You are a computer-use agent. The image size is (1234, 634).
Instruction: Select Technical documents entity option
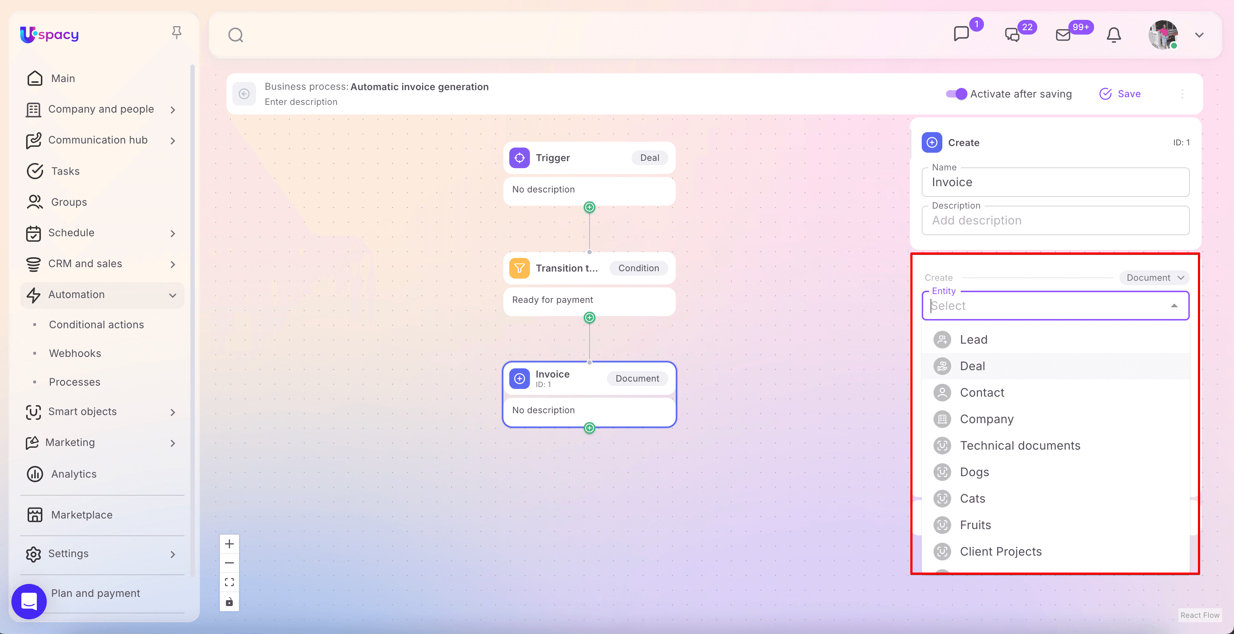(1055, 446)
